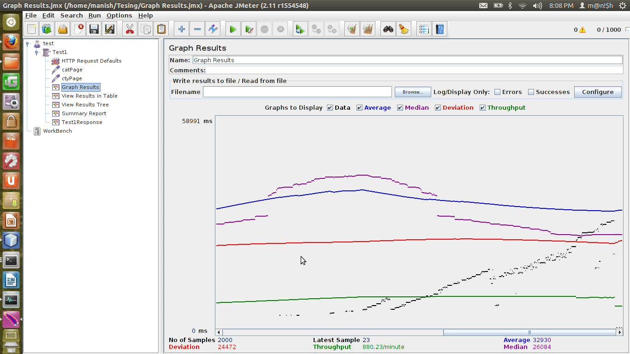Viewport: 630px width, 354px height.
Task: Collapse the test plan root node
Action: (x=28, y=44)
